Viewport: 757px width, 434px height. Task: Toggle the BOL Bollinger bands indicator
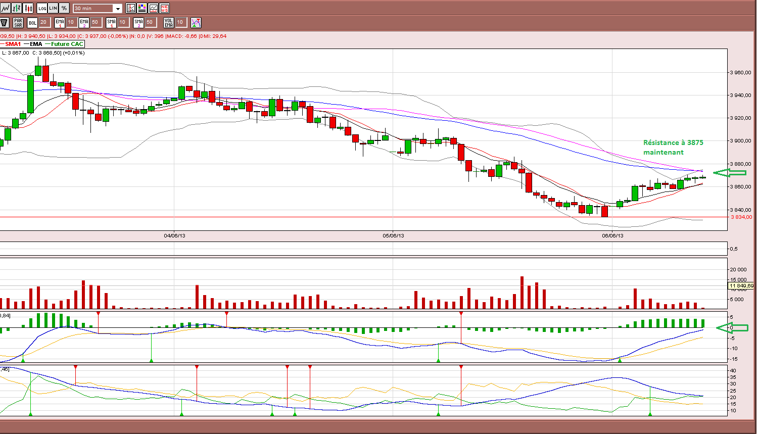32,22
